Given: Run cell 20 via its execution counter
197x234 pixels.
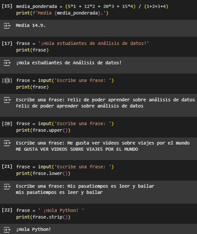Looking at the screenshot, I should coord(7,124).
